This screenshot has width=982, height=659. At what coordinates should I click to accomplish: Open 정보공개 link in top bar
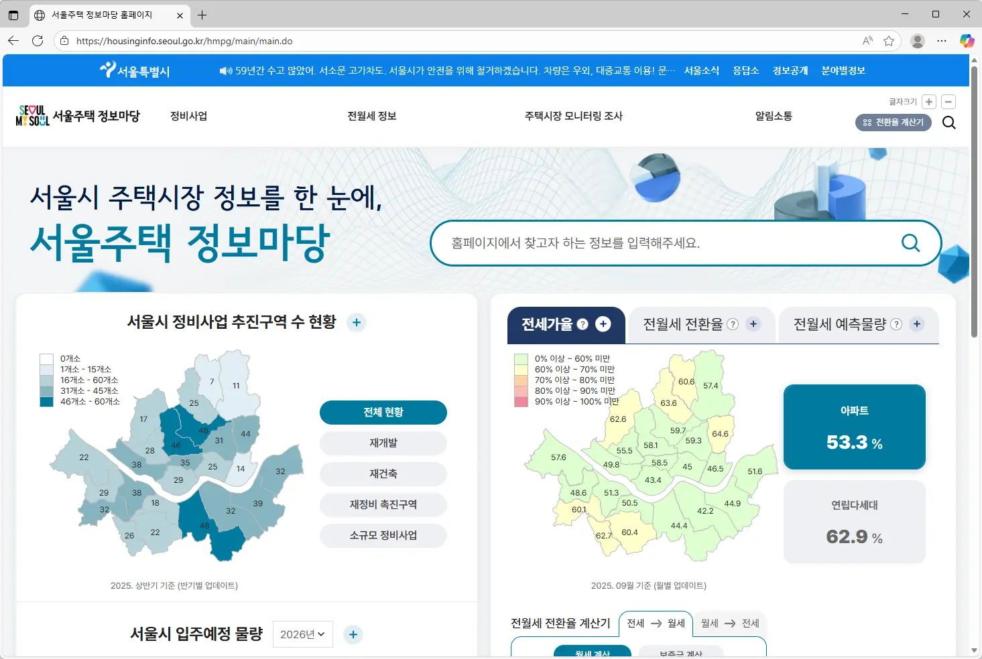[x=790, y=70]
